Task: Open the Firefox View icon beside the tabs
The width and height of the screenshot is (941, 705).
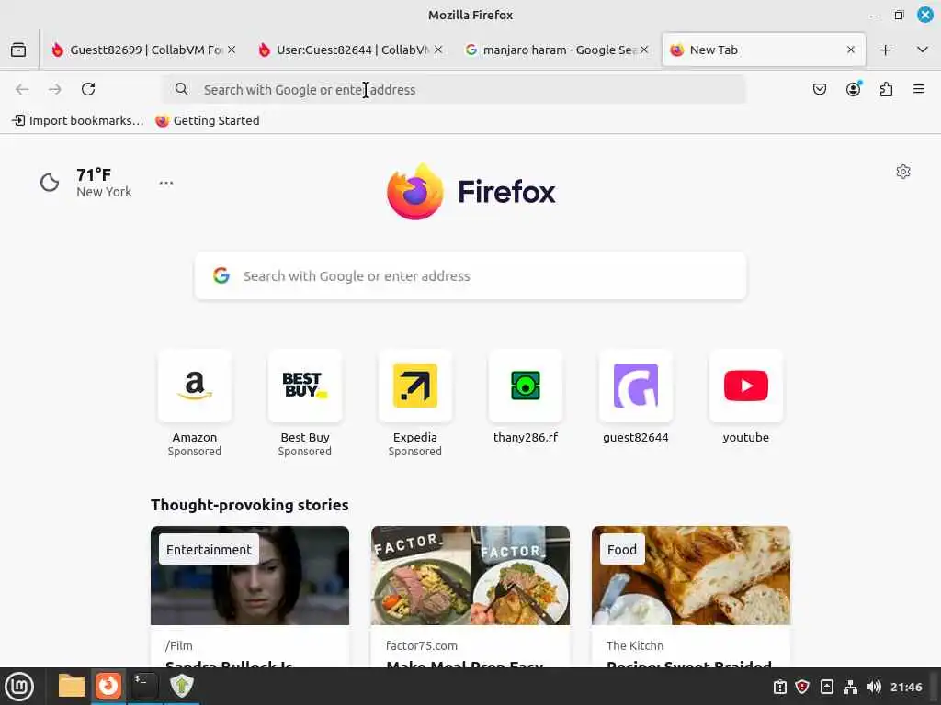Action: (x=18, y=50)
